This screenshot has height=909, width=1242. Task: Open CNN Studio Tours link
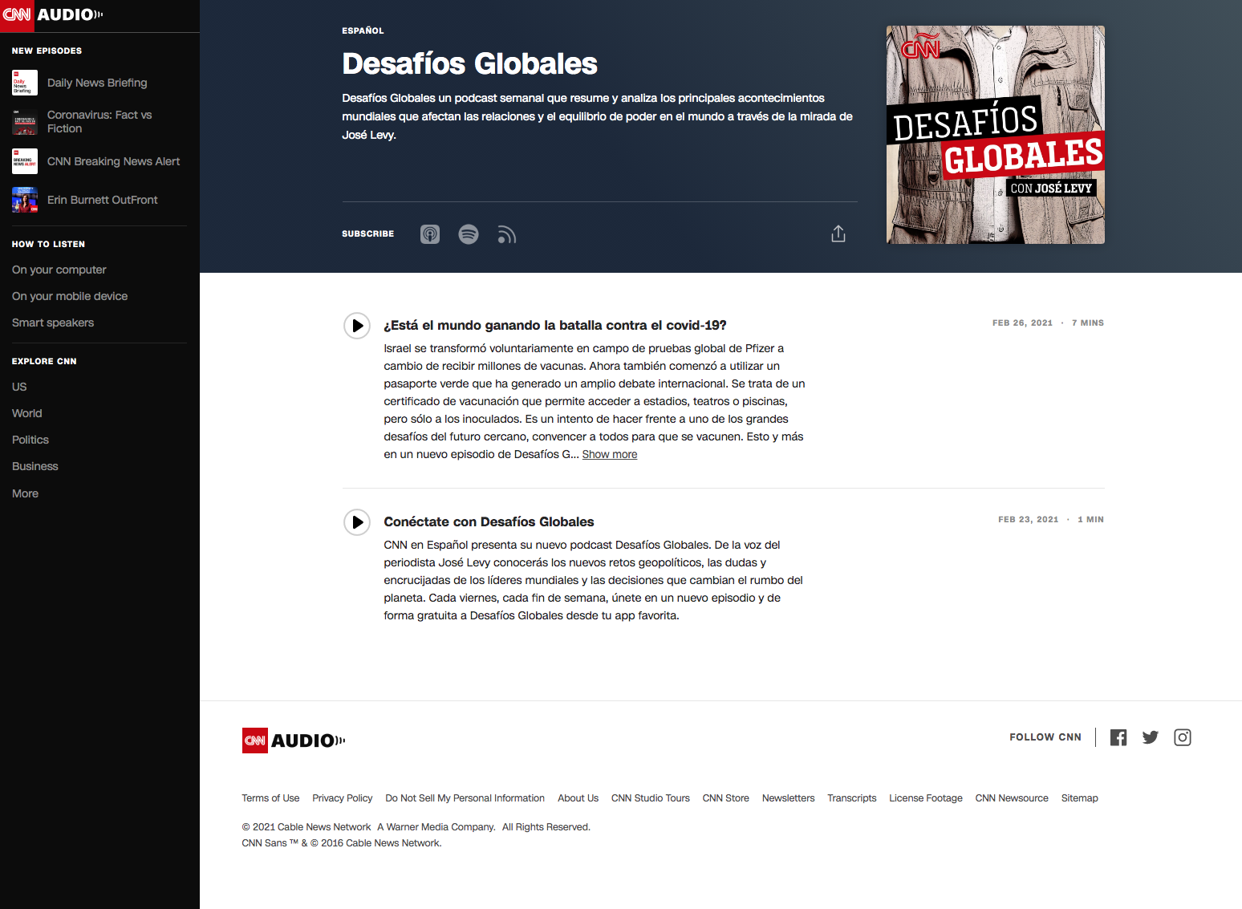click(x=651, y=798)
